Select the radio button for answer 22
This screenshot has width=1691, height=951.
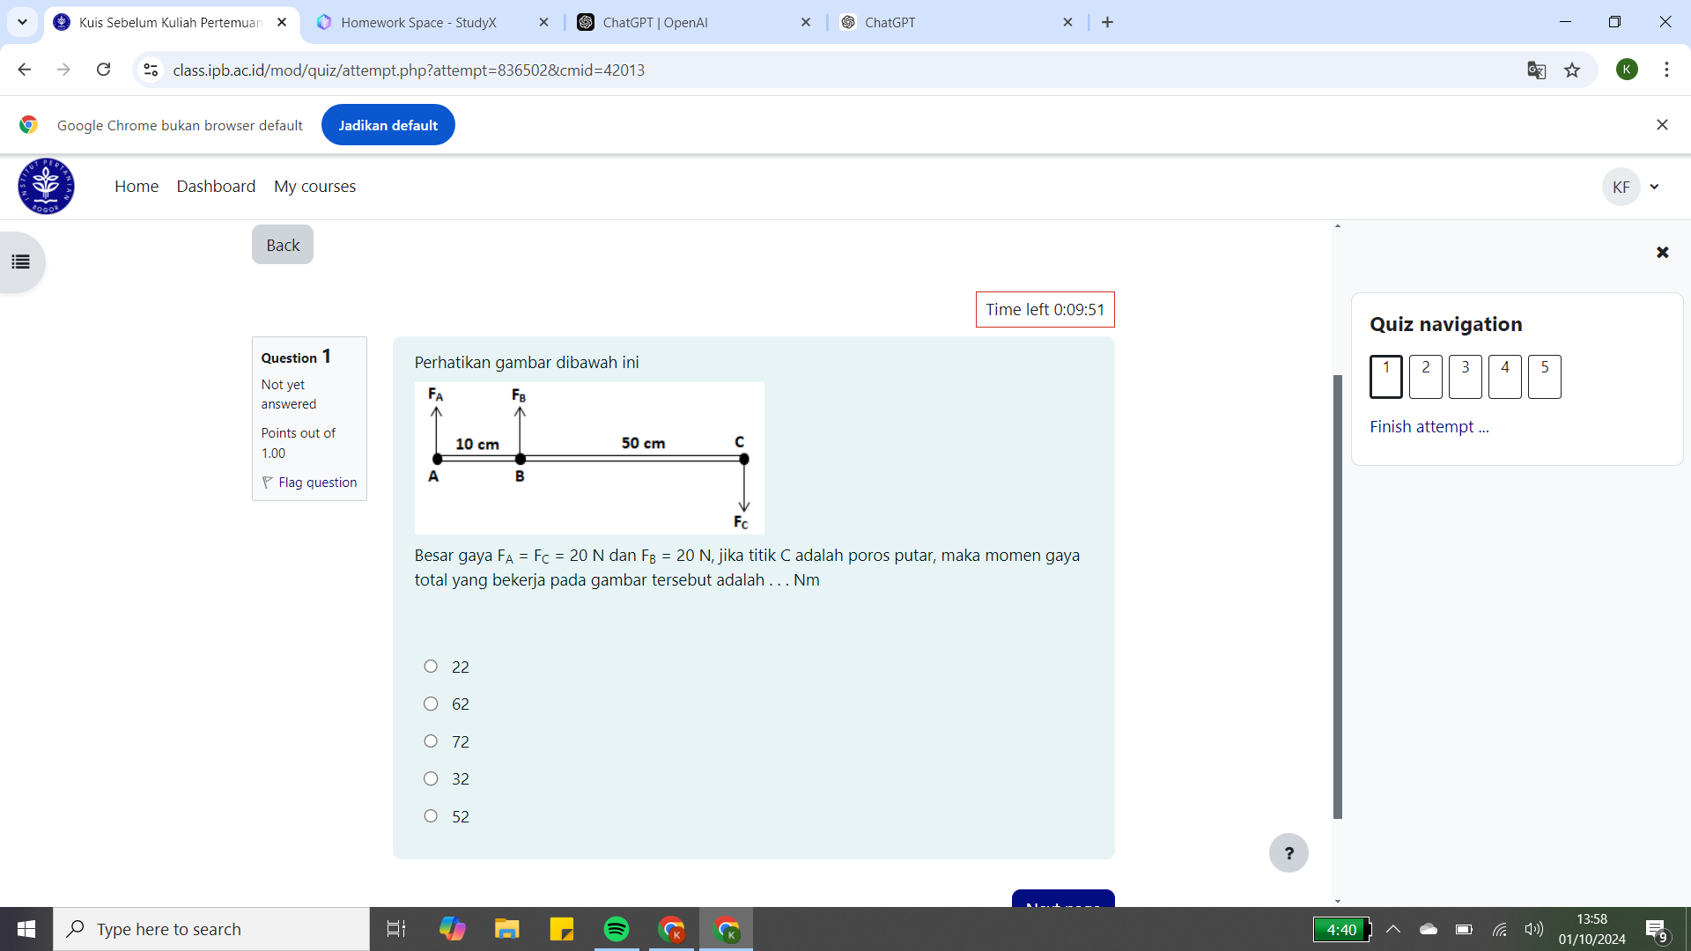tap(432, 666)
